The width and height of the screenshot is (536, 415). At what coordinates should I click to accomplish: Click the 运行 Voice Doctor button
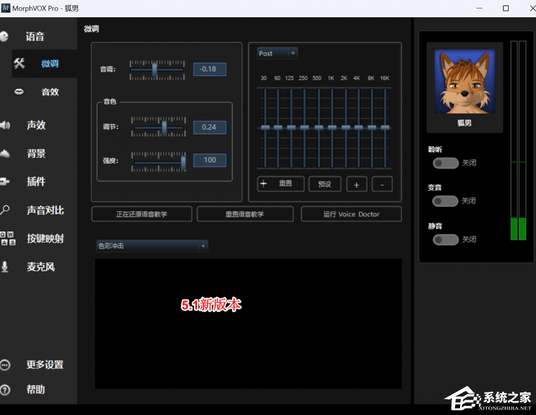coord(351,214)
